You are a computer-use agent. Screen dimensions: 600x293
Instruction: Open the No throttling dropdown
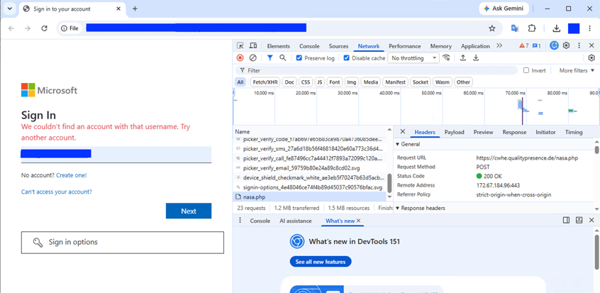413,58
